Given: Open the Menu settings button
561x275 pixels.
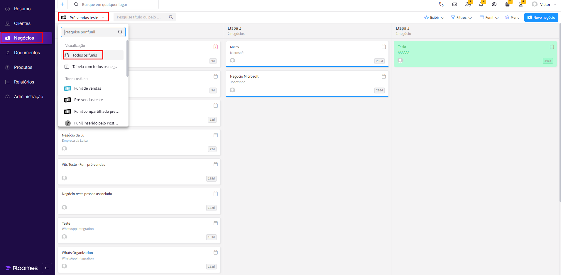Looking at the screenshot, I should pos(512,18).
